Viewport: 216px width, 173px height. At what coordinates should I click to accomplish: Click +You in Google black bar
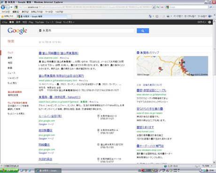(x=5, y=22)
